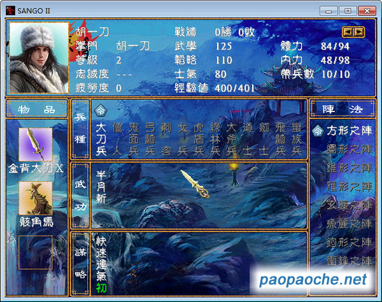Select the 錐形之陣 formation
The image size is (382, 302).
350,168
